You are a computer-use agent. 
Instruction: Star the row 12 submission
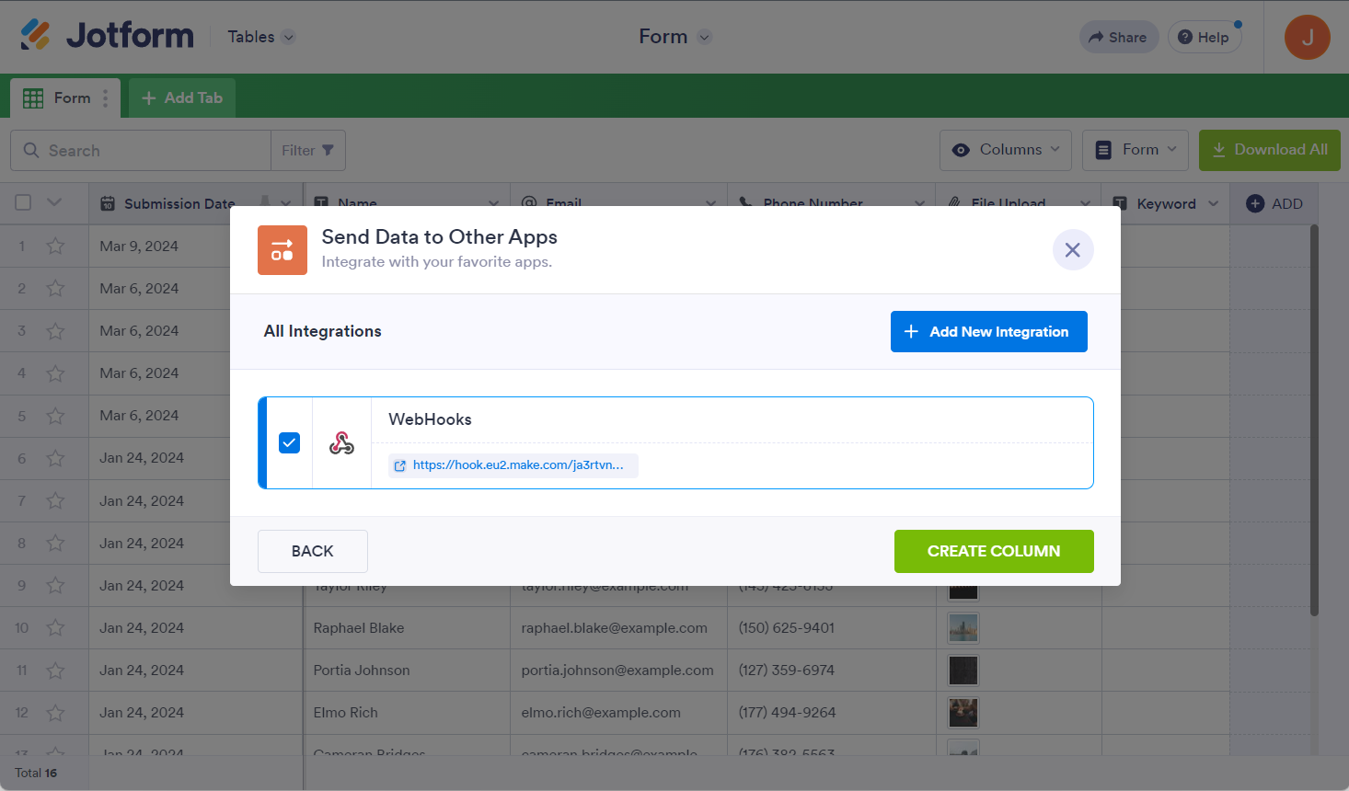55,713
